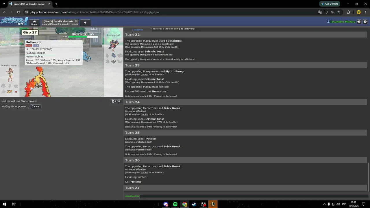This screenshot has width=370, height=208.
Task: Open the password manager key icon
Action: pyautogui.click(x=332, y=12)
